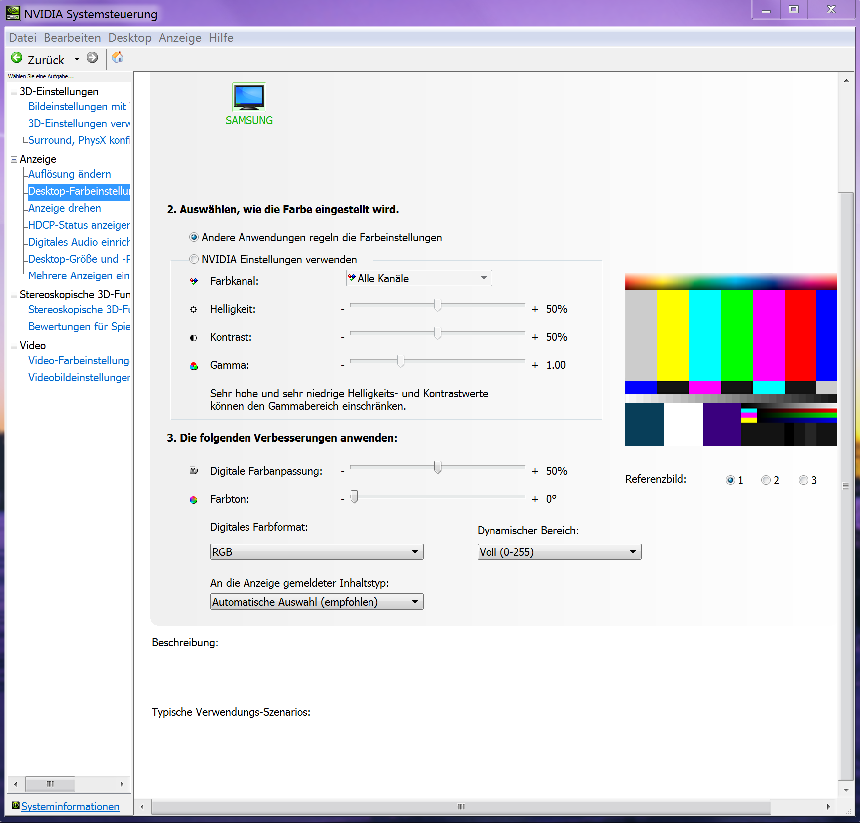Click the Gamma color balls icon
Screen dimensions: 860x823
[194, 366]
